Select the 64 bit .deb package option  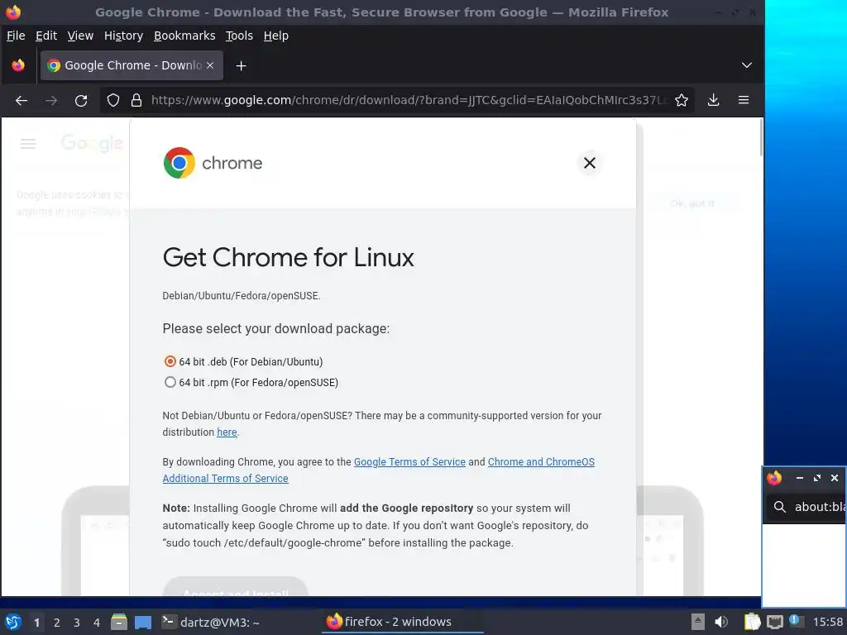(x=170, y=361)
